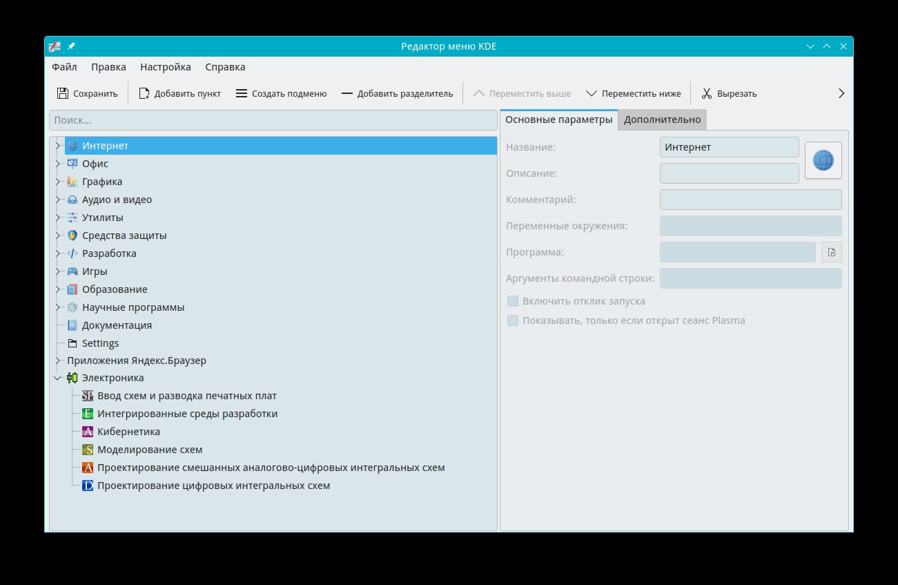Open the Настройка menu
898x585 pixels.
166,67
